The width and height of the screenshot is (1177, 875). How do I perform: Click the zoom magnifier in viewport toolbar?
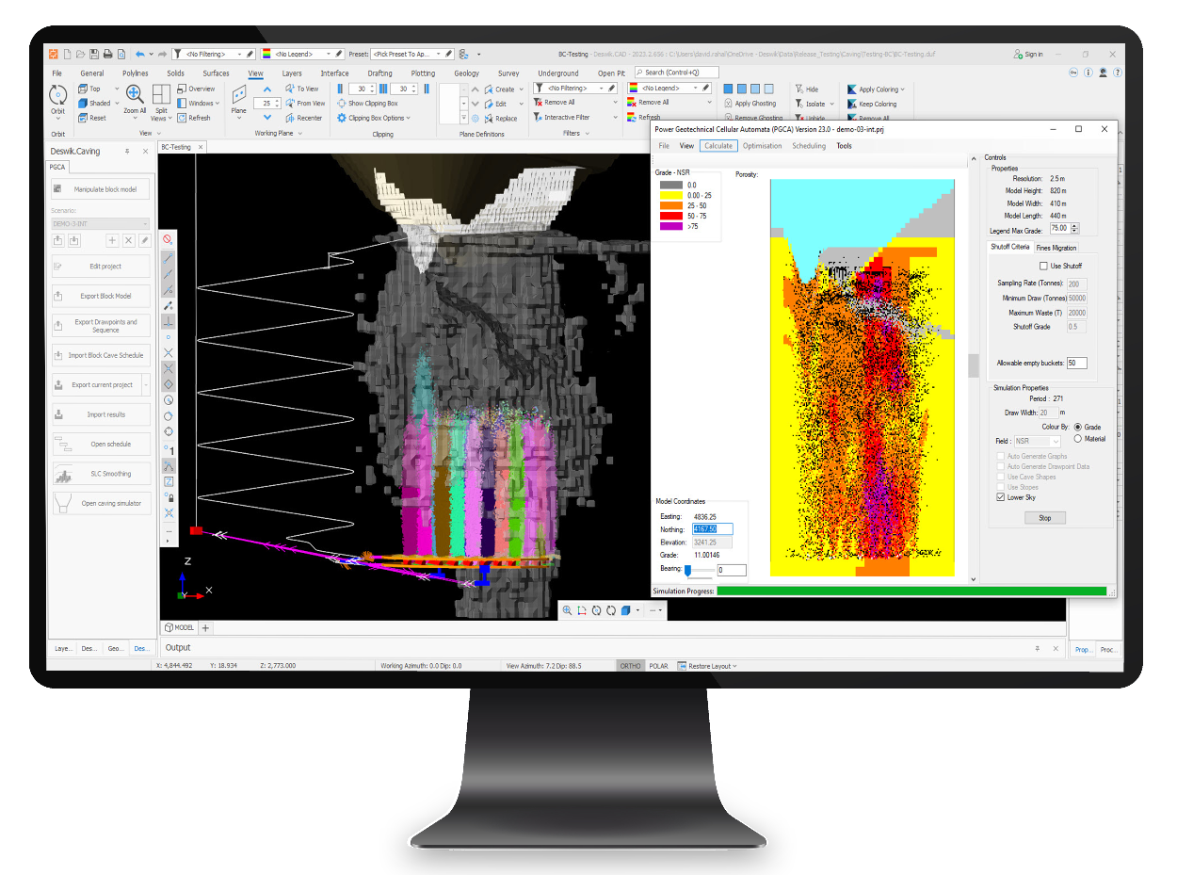pyautogui.click(x=567, y=610)
